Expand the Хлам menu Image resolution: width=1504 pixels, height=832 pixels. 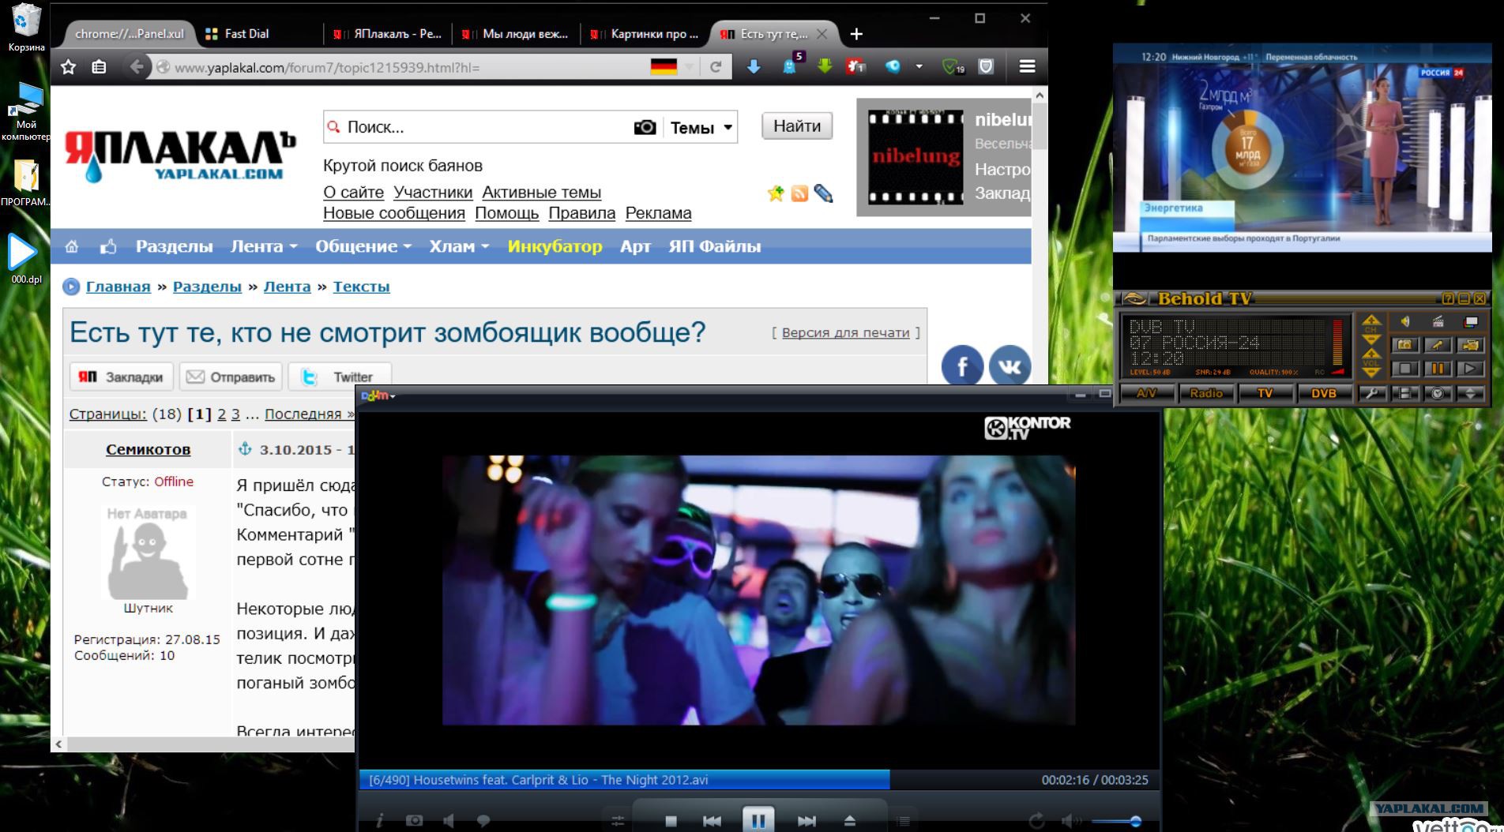(x=459, y=246)
